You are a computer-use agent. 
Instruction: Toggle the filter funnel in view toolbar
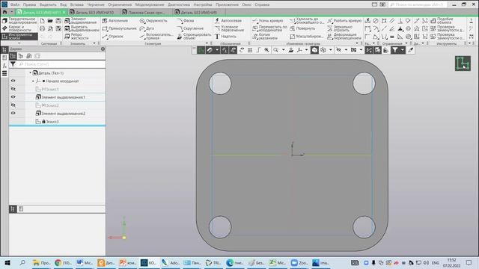point(395,50)
